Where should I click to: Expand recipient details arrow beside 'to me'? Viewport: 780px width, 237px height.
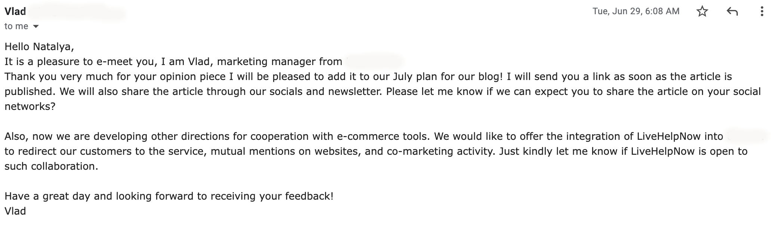click(36, 27)
